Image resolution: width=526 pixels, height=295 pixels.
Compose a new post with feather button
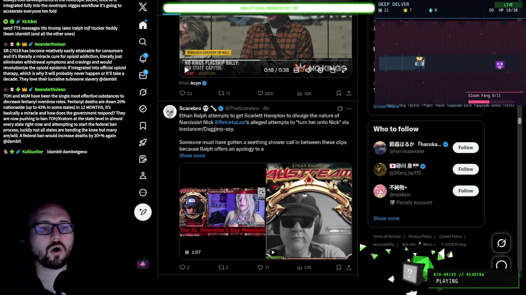[x=143, y=212]
